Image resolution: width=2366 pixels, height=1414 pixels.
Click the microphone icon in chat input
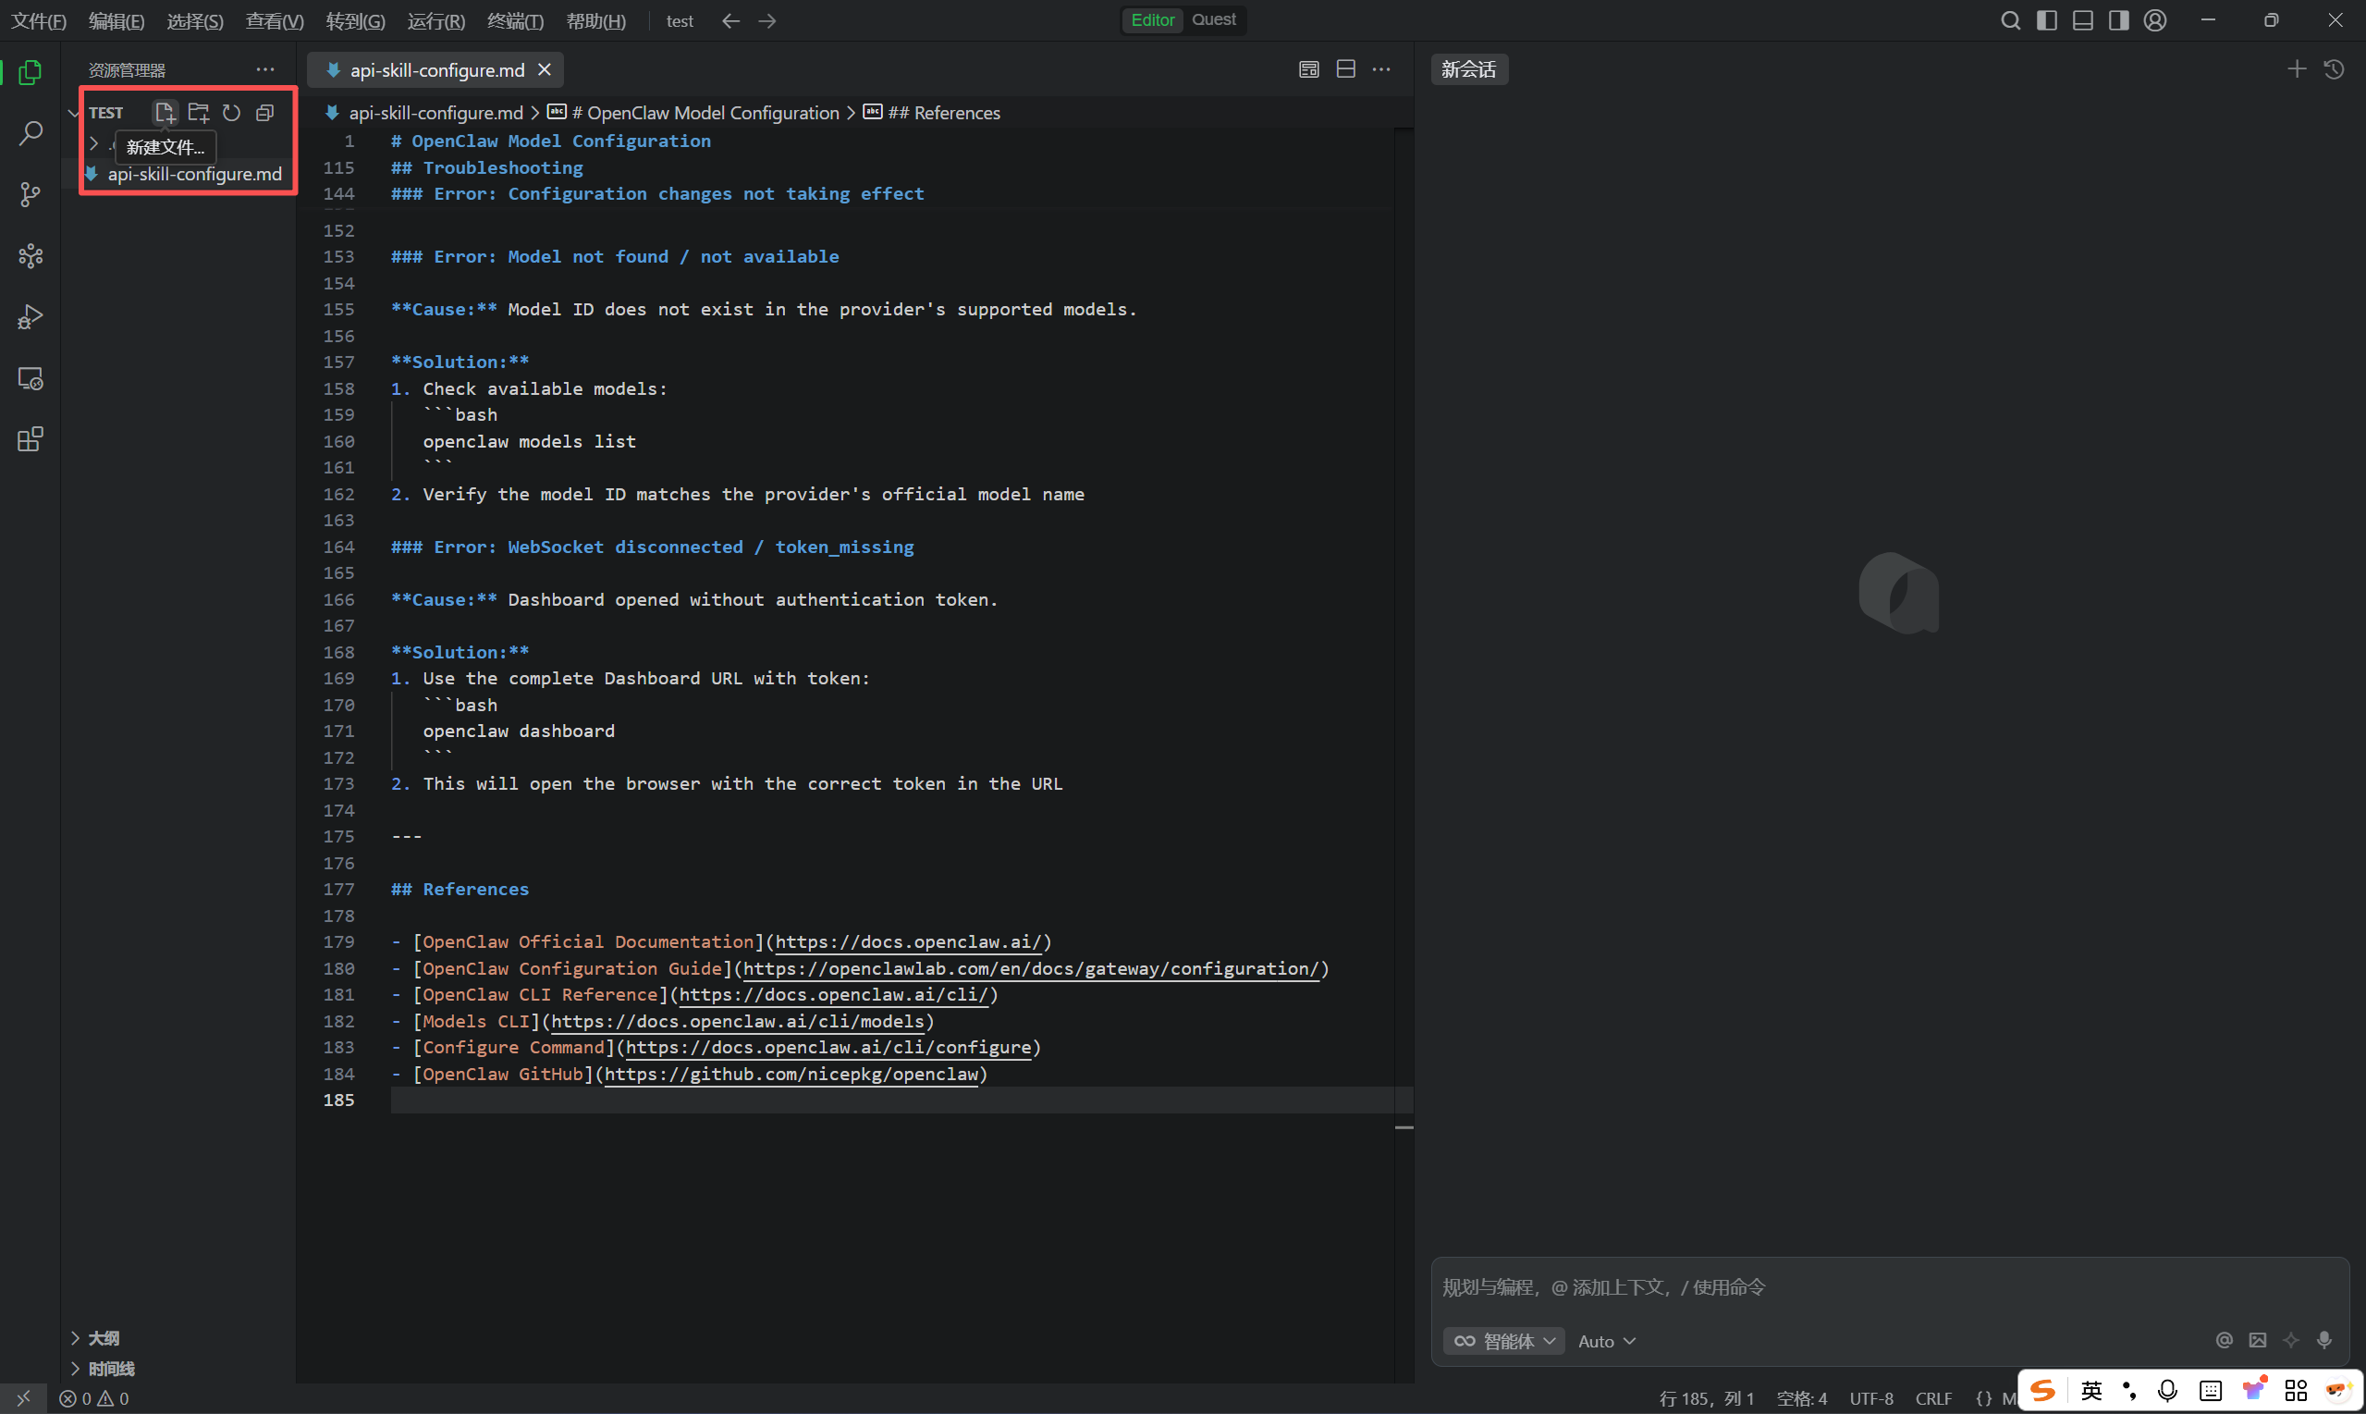[x=2324, y=1340]
